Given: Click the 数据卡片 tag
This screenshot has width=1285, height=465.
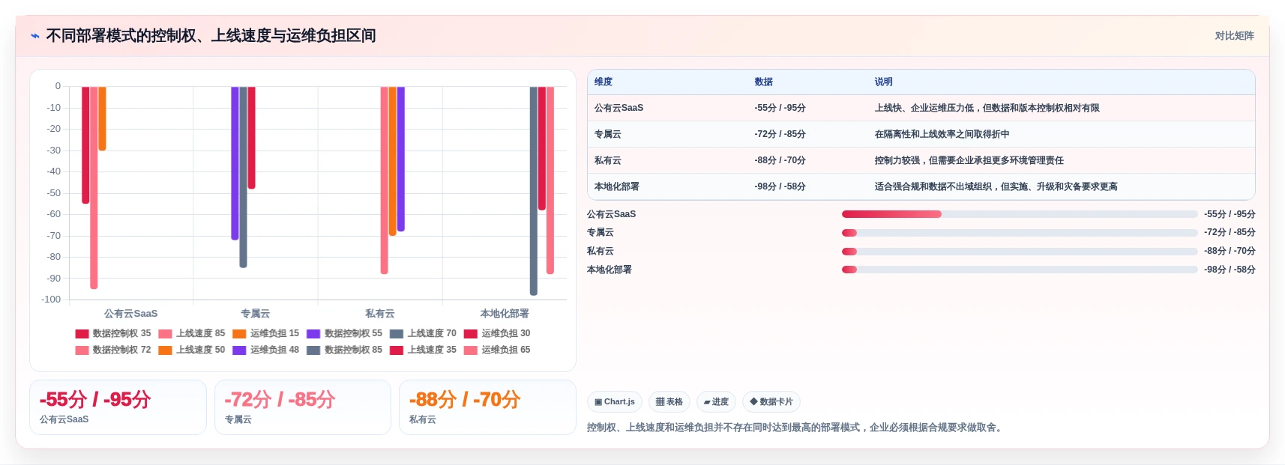Looking at the screenshot, I should [x=771, y=402].
